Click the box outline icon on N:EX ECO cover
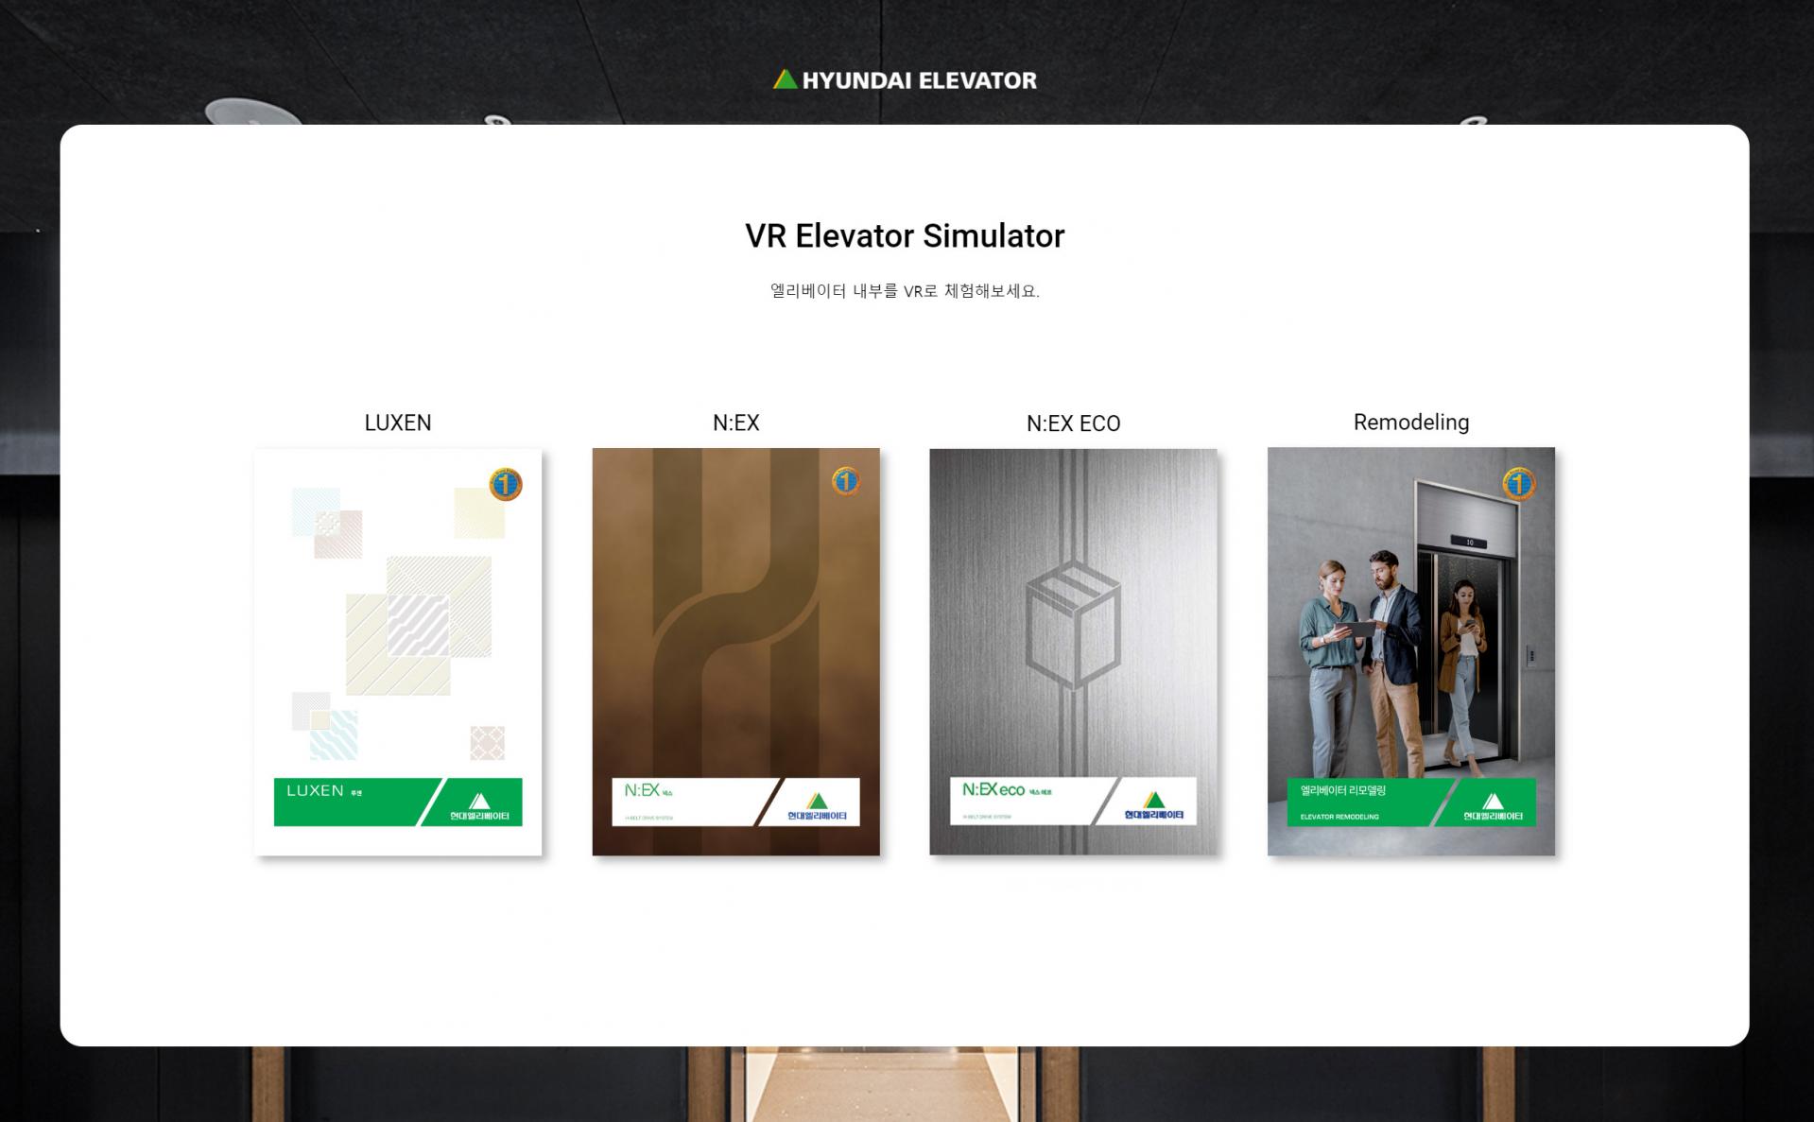This screenshot has width=1814, height=1122. click(1073, 624)
